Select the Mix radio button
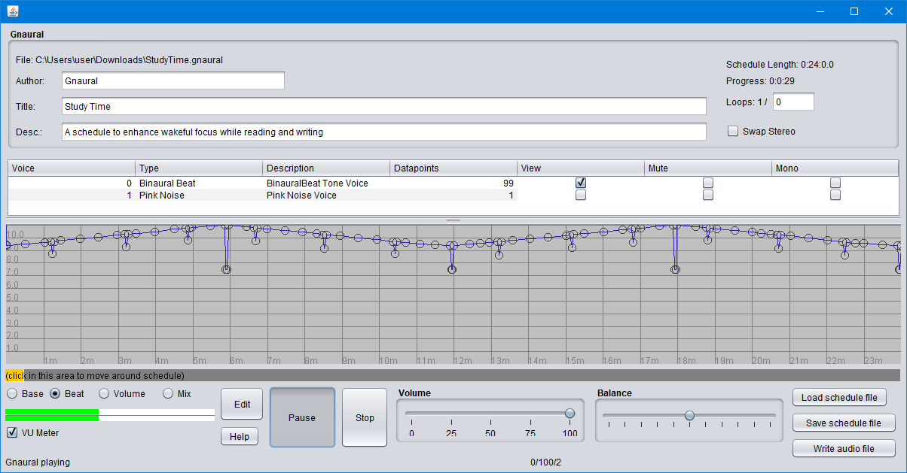Image resolution: width=907 pixels, height=473 pixels. pyautogui.click(x=168, y=393)
